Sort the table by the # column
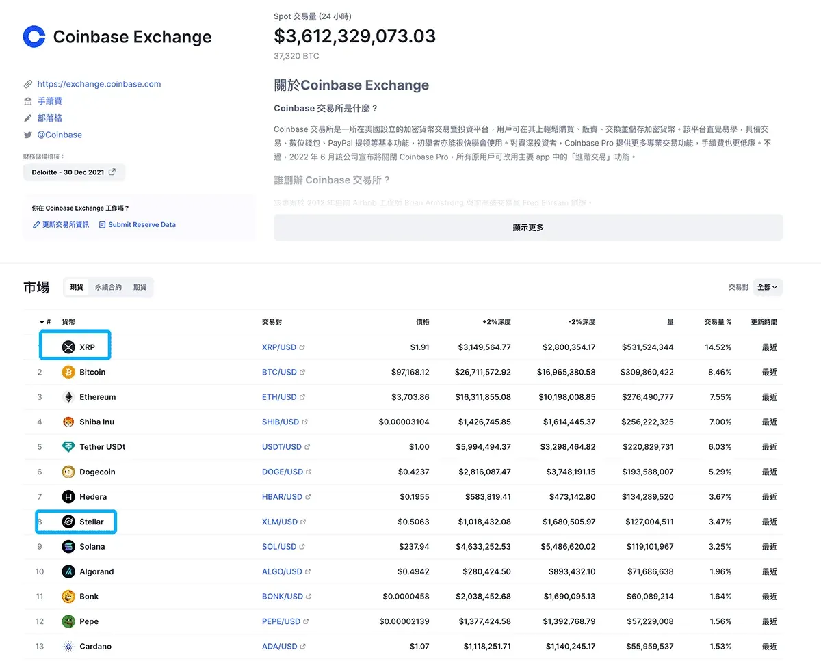The image size is (821, 661). (45, 322)
